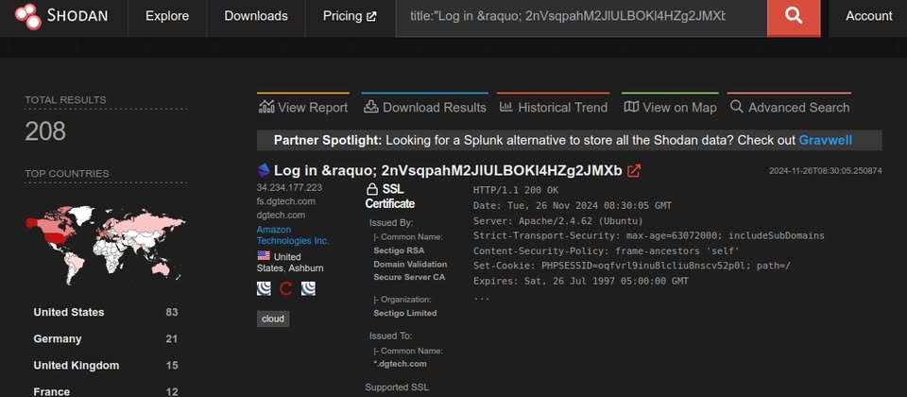Click the View Report chart icon

(266, 107)
